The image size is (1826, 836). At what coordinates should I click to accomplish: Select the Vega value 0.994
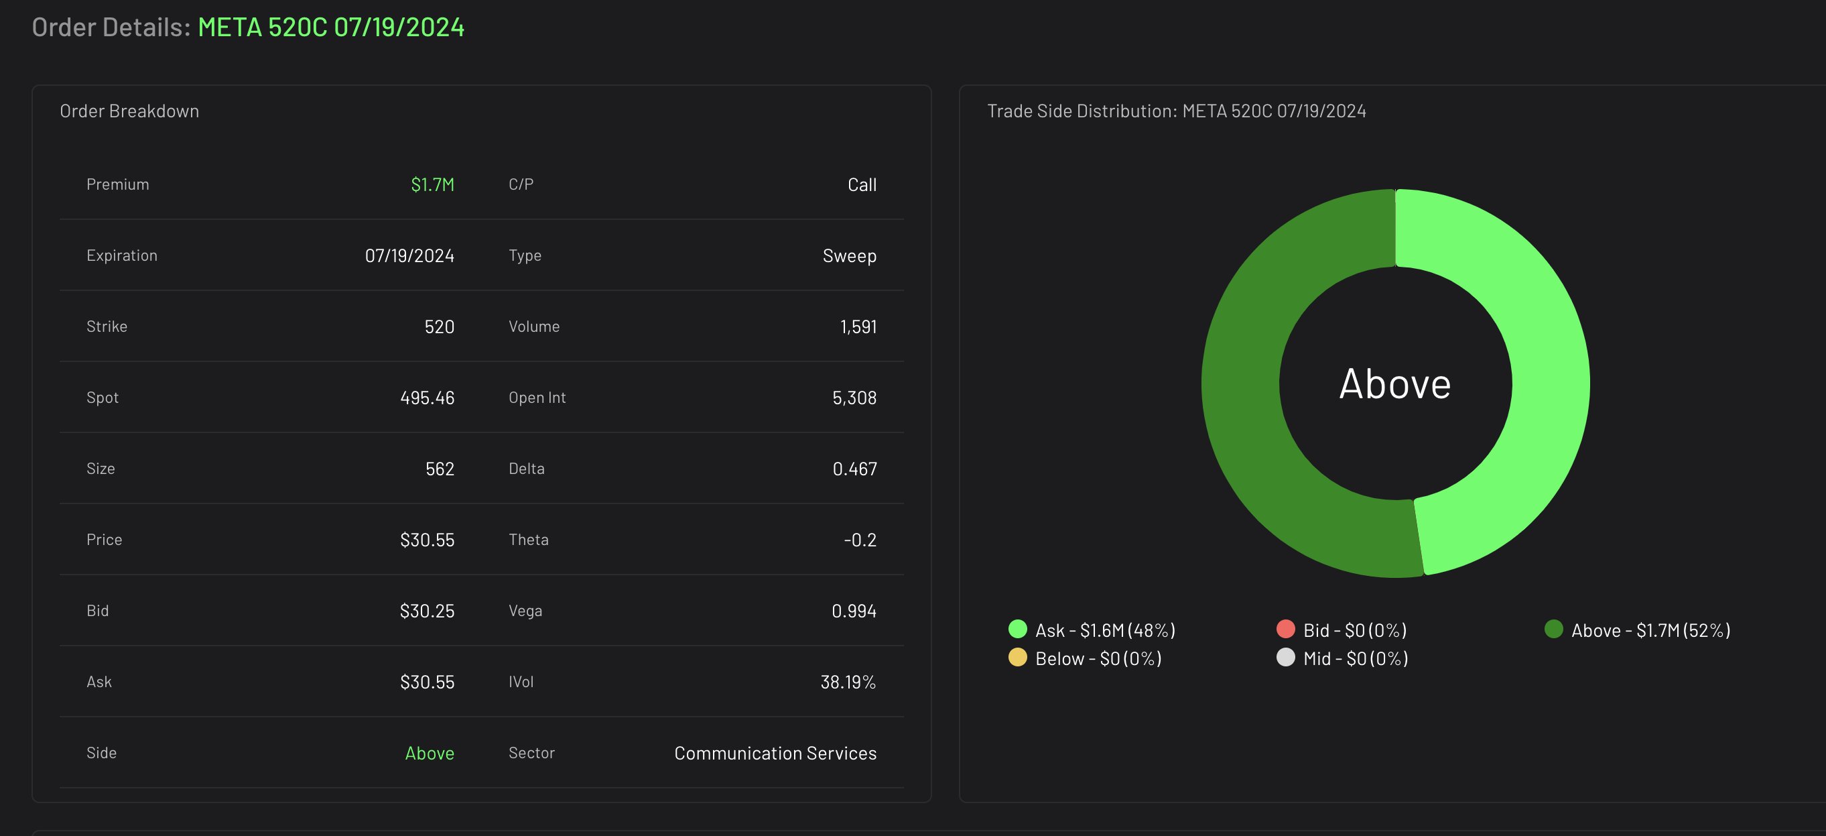854,611
